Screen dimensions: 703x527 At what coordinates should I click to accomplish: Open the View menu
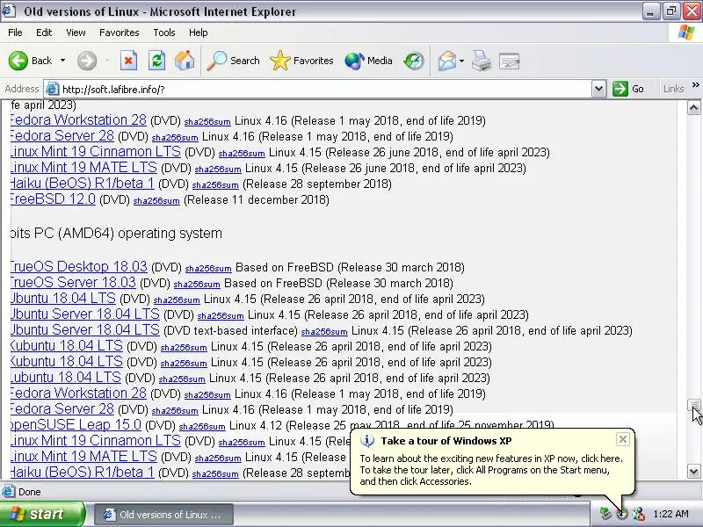[x=76, y=32]
